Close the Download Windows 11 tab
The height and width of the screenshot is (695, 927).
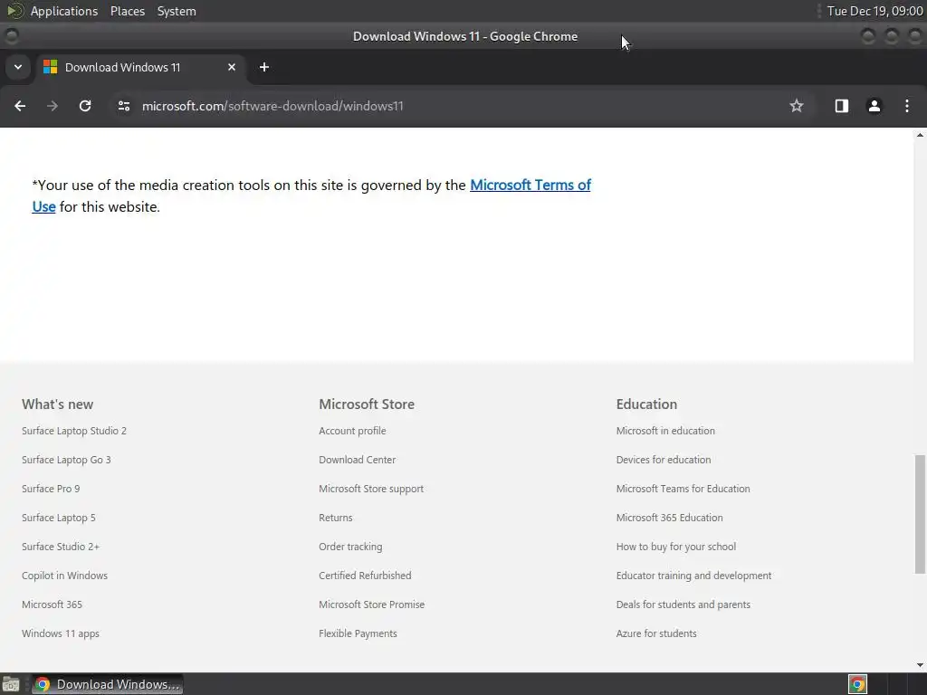tap(232, 67)
